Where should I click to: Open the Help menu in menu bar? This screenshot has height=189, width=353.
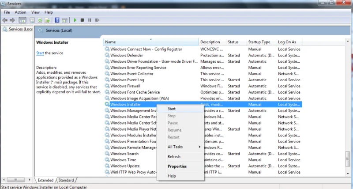pyautogui.click(x=49, y=12)
